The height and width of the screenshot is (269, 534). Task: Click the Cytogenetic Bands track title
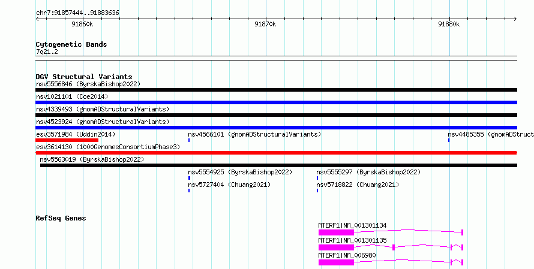point(71,44)
